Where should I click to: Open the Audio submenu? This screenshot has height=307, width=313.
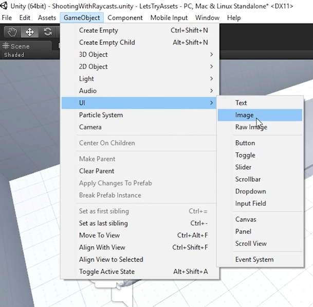88,91
